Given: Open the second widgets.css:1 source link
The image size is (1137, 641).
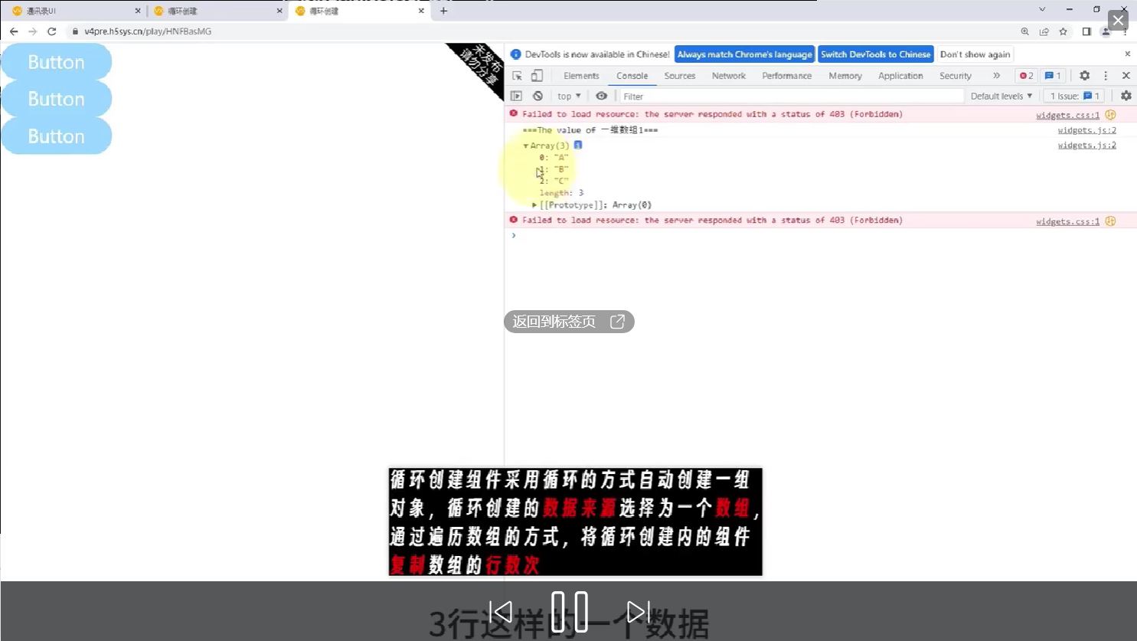Looking at the screenshot, I should click(1067, 221).
